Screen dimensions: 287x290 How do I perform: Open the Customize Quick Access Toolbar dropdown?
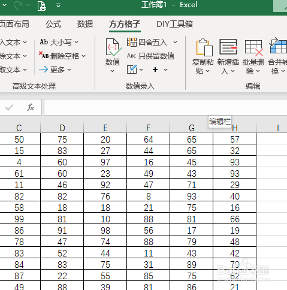(58, 5)
